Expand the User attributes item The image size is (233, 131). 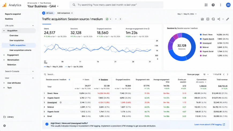click(x=4, y=83)
